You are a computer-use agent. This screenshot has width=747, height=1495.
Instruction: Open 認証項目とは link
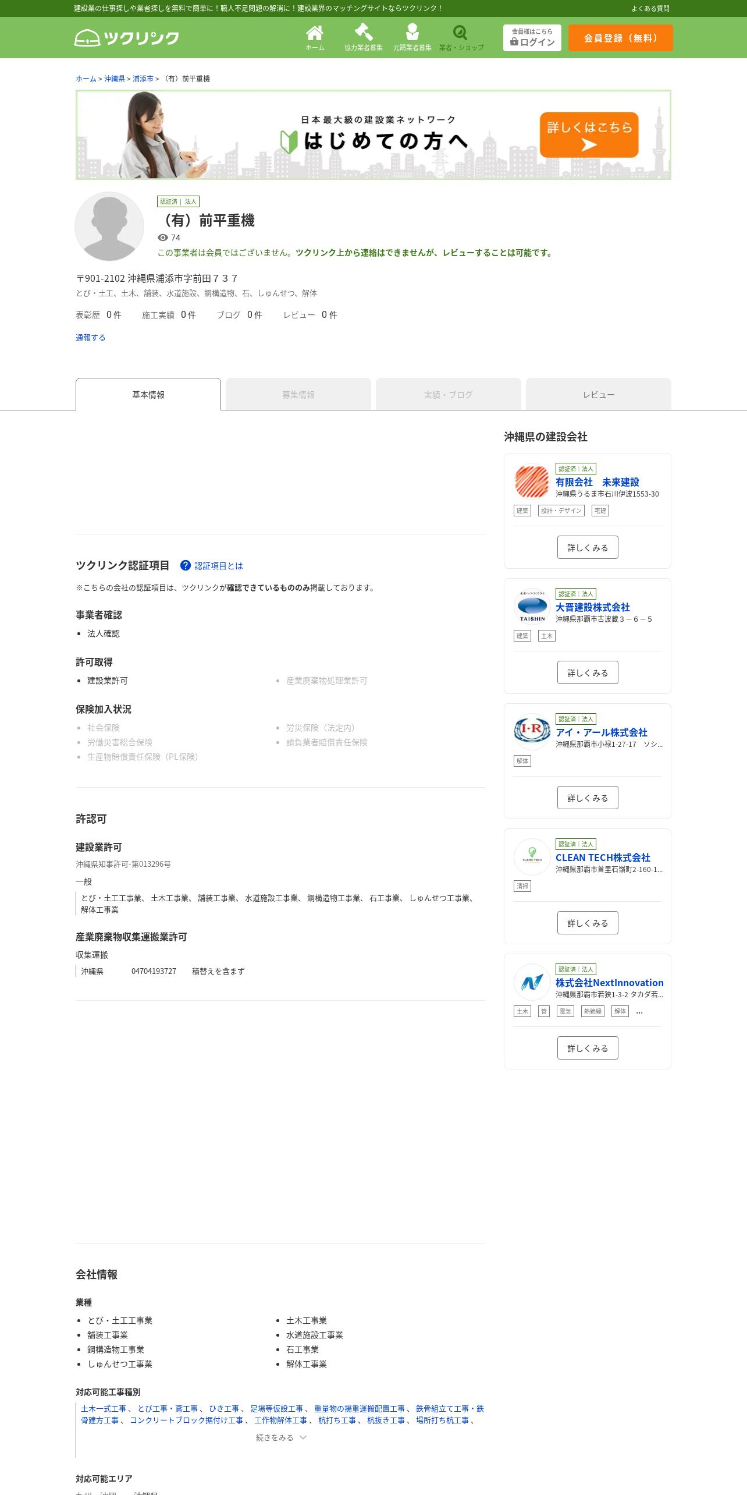coord(219,565)
